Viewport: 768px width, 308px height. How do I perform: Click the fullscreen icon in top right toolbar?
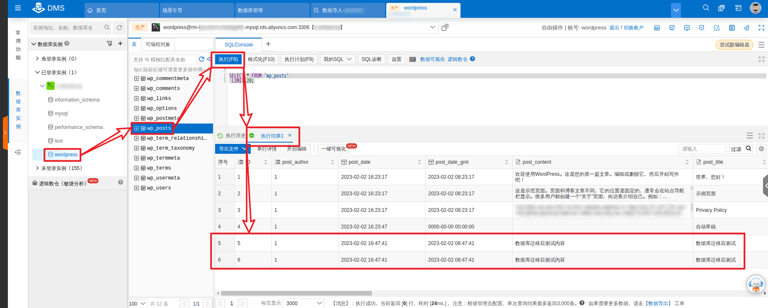click(x=761, y=28)
